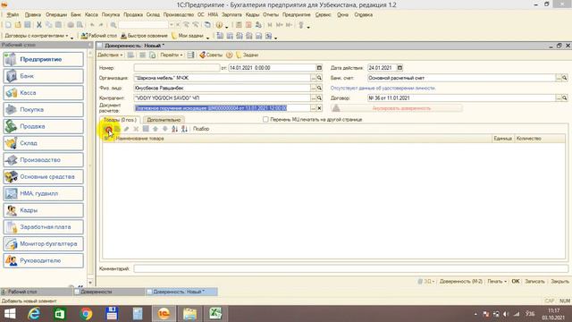Open the Документ расчетов selection ellipsis button
Viewport: 572px width, 322px height.
pos(314,108)
